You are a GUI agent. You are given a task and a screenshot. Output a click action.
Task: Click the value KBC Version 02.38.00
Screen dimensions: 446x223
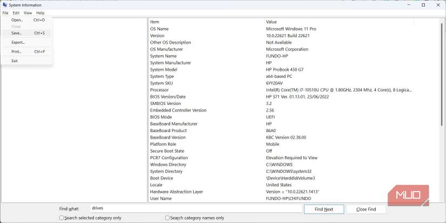(286, 137)
